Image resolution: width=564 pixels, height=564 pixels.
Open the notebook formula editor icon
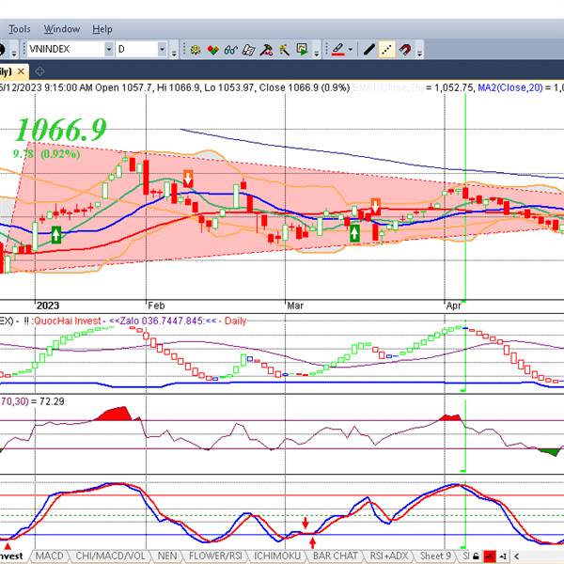(x=248, y=50)
